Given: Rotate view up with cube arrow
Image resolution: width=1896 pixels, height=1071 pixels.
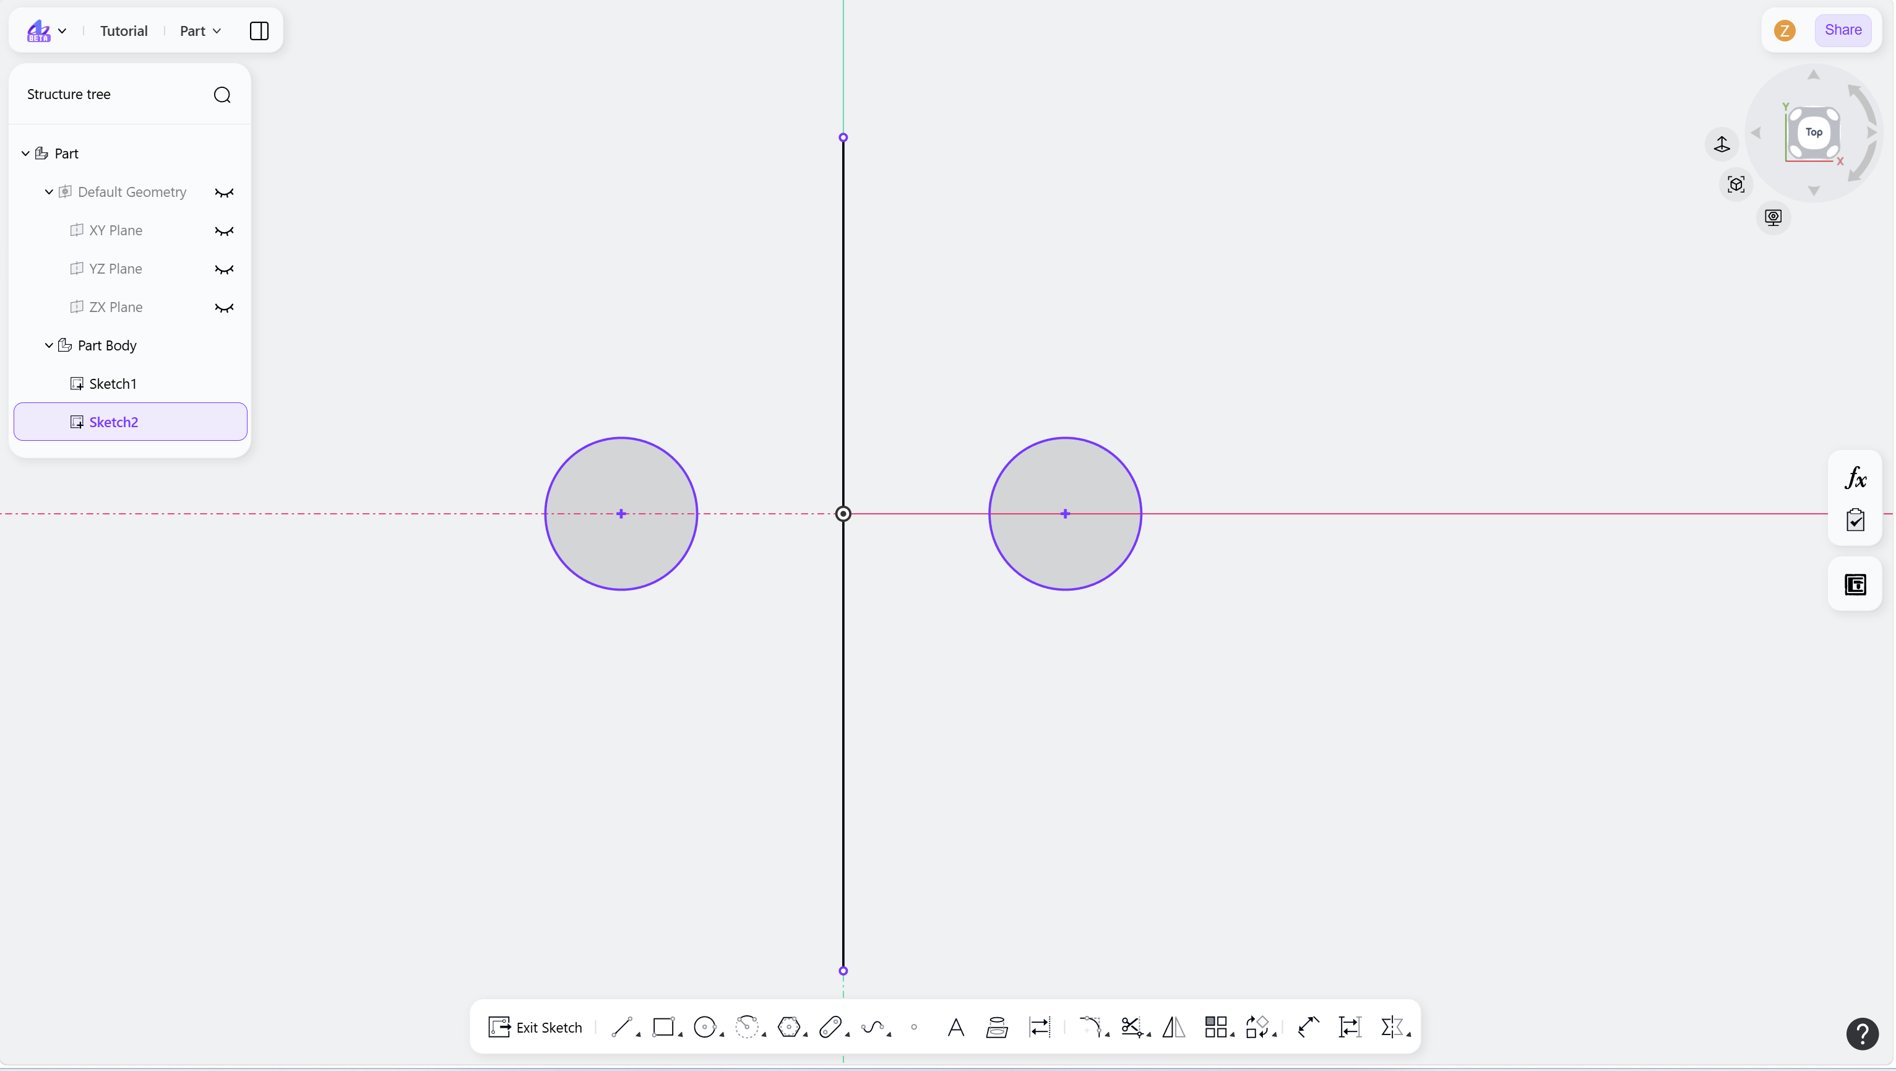Looking at the screenshot, I should 1814,74.
